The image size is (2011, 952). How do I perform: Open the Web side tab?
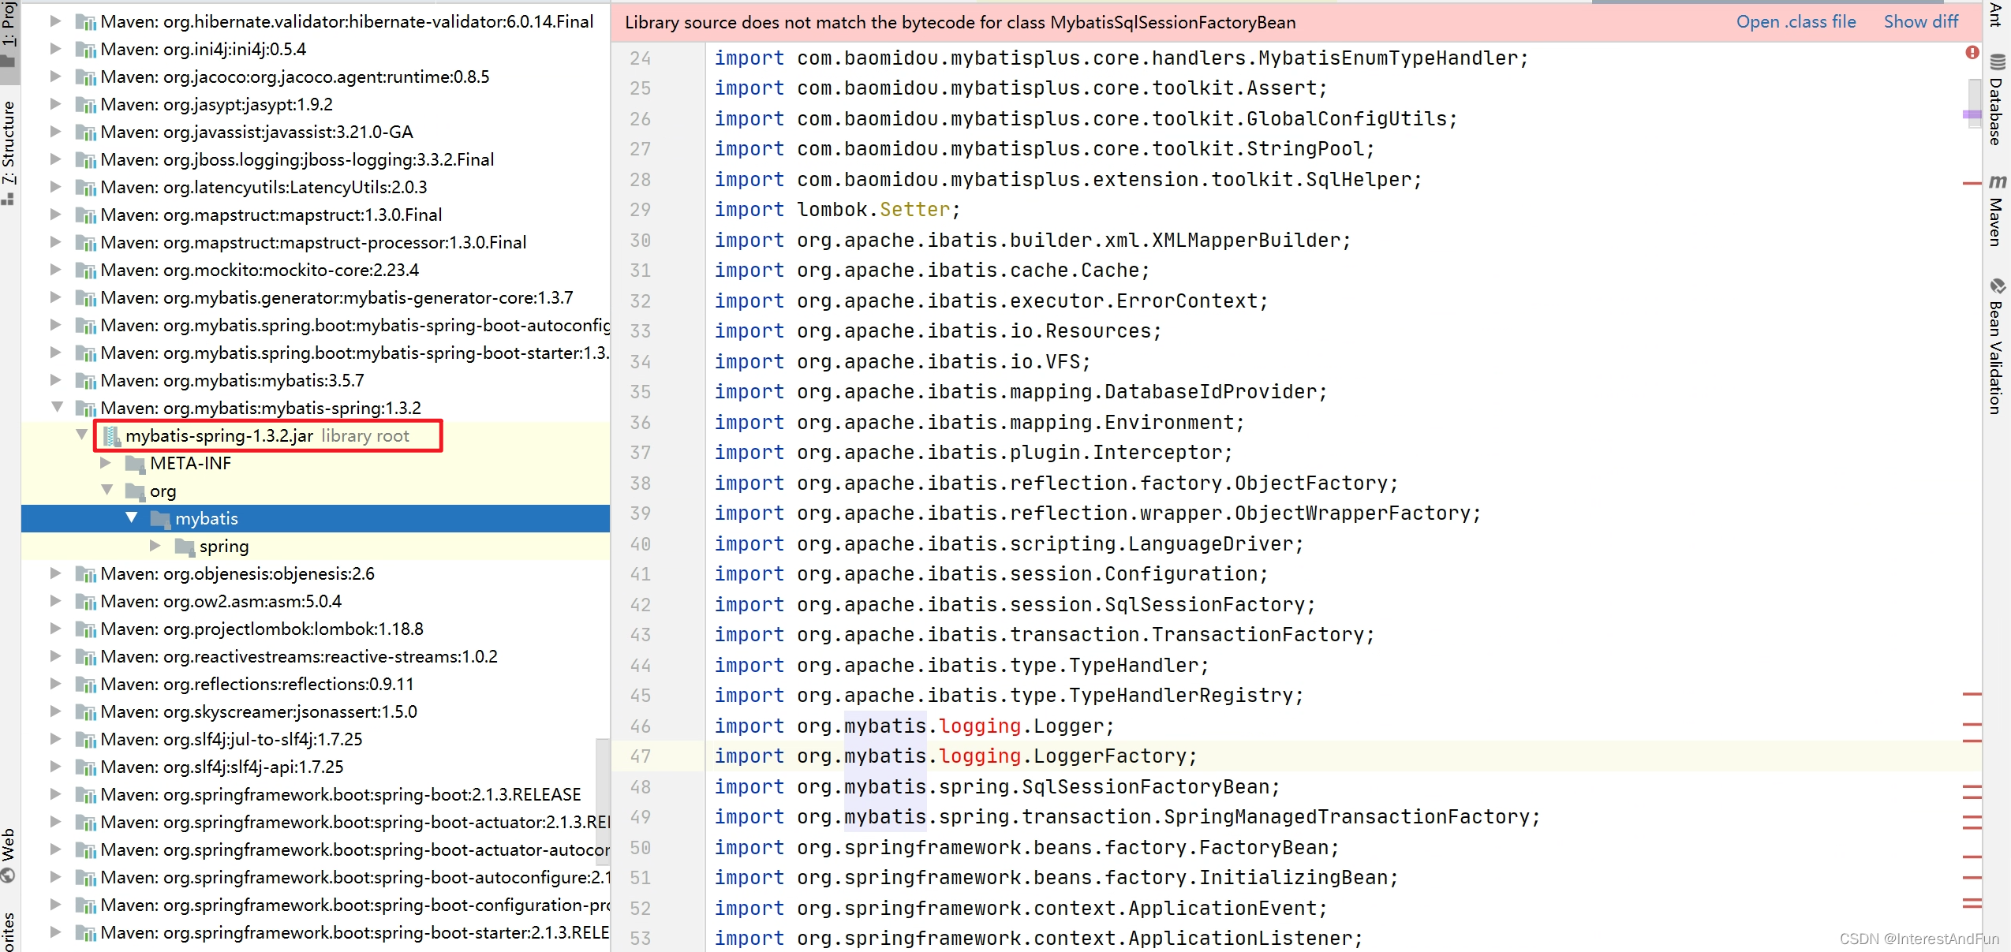pyautogui.click(x=9, y=855)
